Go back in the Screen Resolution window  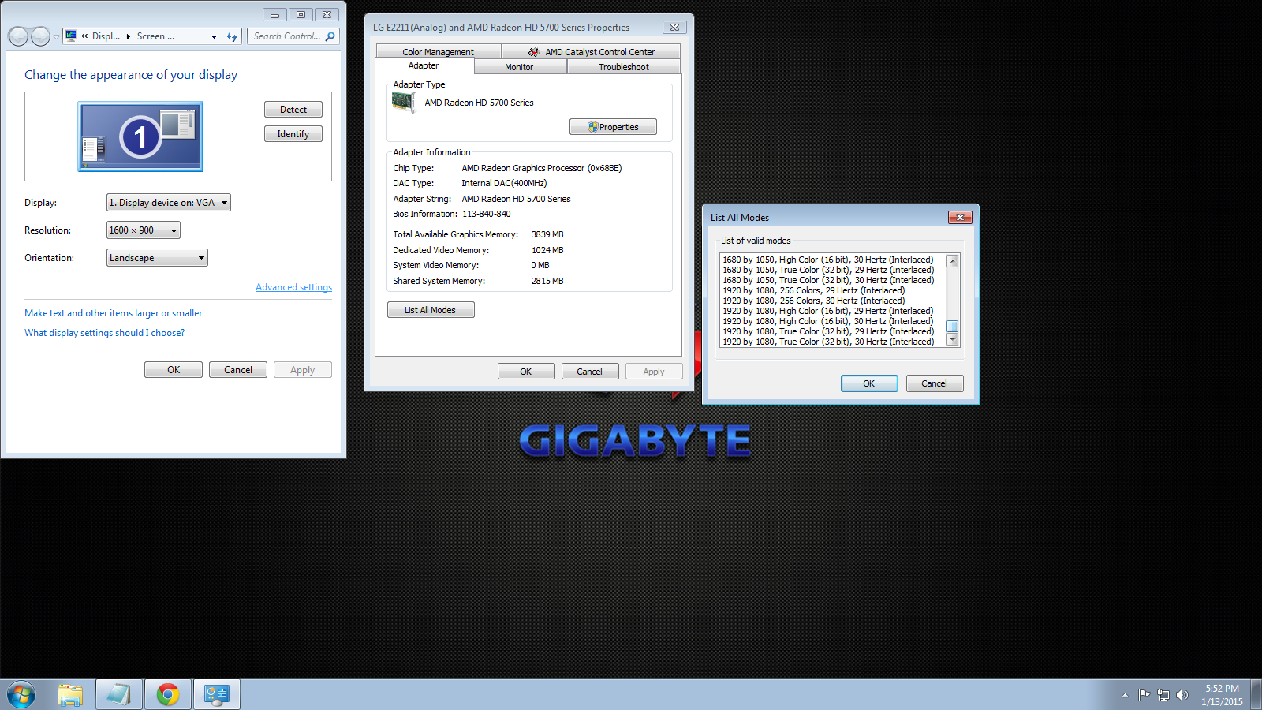point(18,36)
